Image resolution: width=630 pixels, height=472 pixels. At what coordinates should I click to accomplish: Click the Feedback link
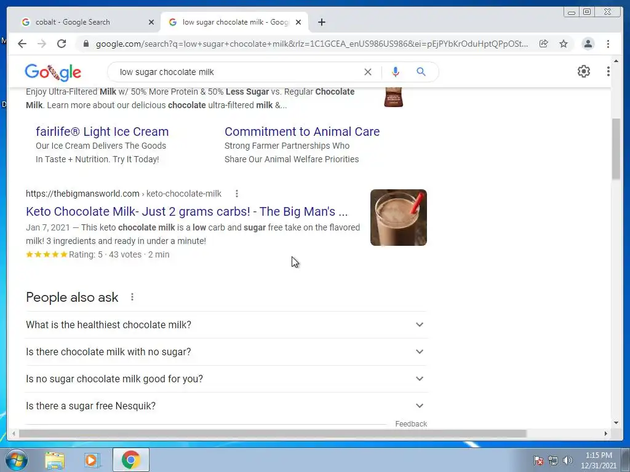(x=410, y=424)
